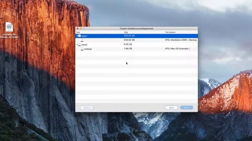Select the rdisk1 disk row label
This screenshot has height=141, width=252.
pos(84,36)
